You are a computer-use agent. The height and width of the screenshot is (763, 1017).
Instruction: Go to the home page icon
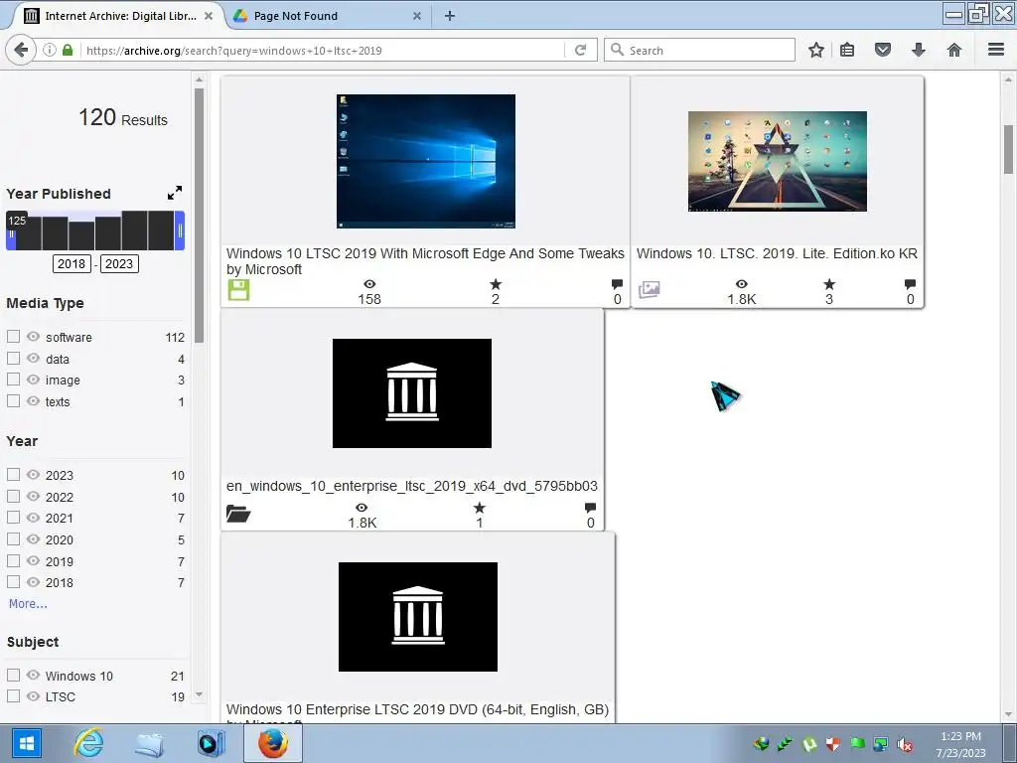[954, 50]
